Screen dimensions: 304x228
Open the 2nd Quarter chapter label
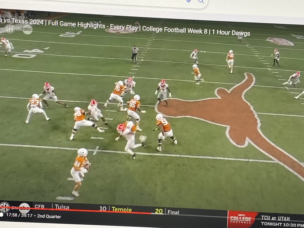(x=49, y=216)
